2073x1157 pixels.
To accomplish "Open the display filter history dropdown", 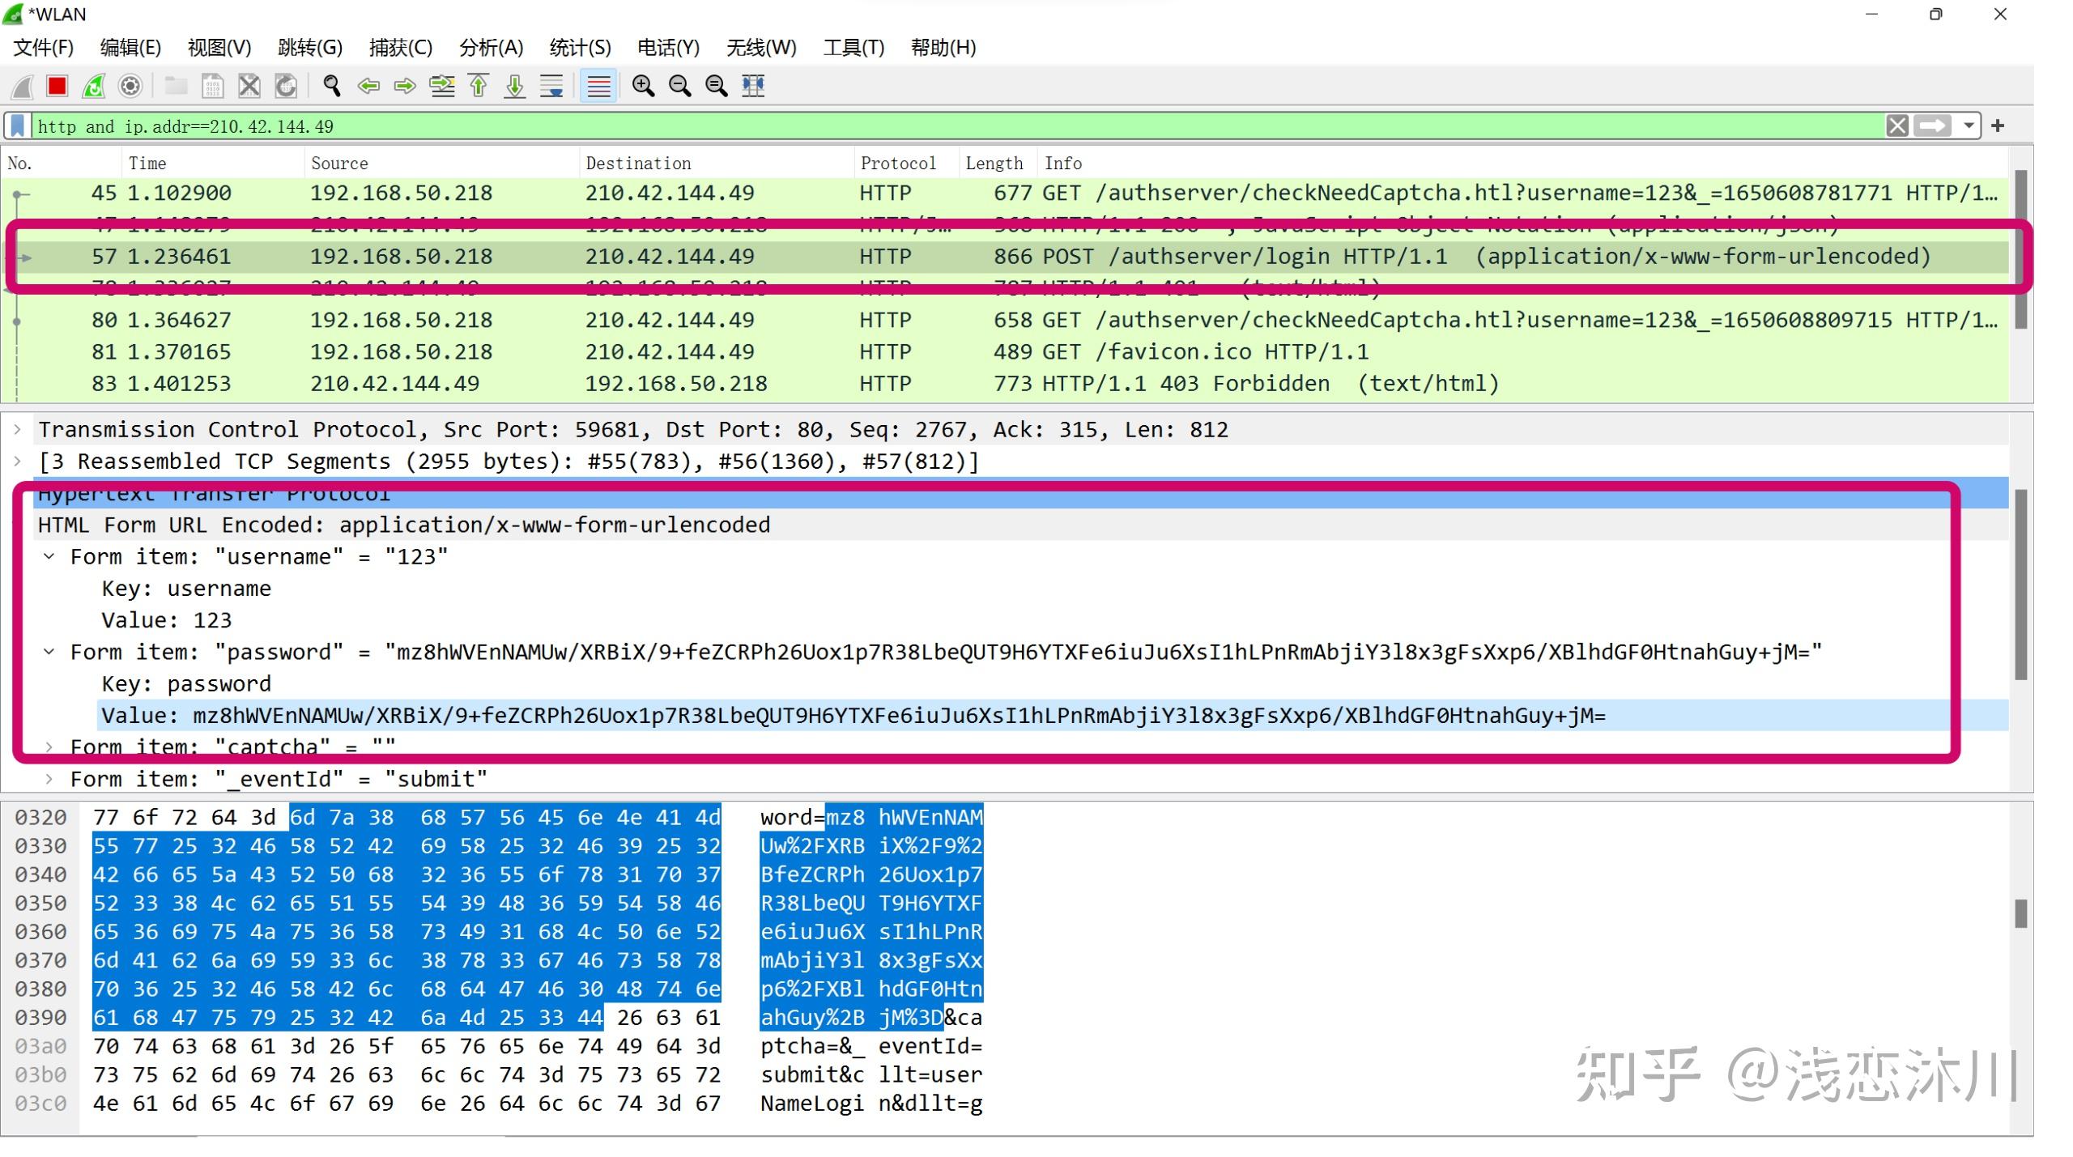I will pyautogui.click(x=1971, y=125).
